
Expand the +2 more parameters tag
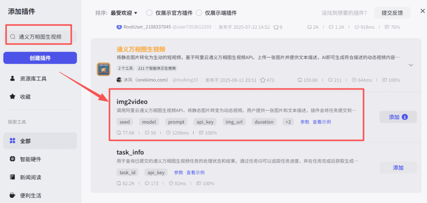pyautogui.click(x=288, y=122)
